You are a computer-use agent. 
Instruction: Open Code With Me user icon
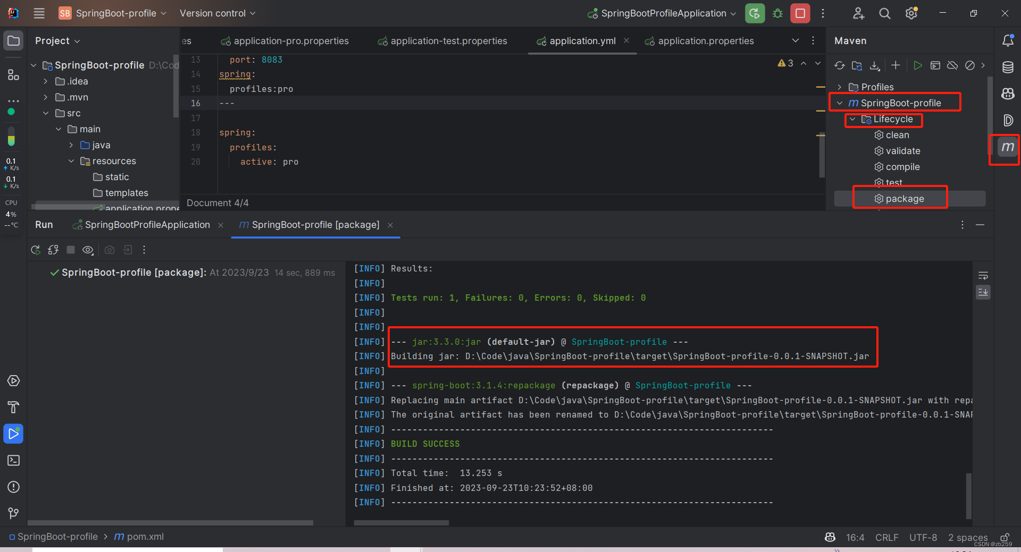858,13
